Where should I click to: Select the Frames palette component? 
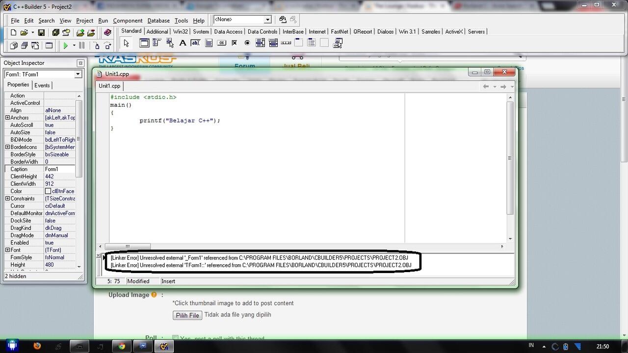point(144,43)
